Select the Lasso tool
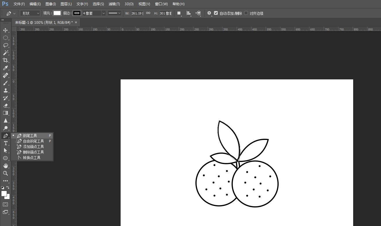Image resolution: width=381 pixels, height=226 pixels. (x=6, y=45)
